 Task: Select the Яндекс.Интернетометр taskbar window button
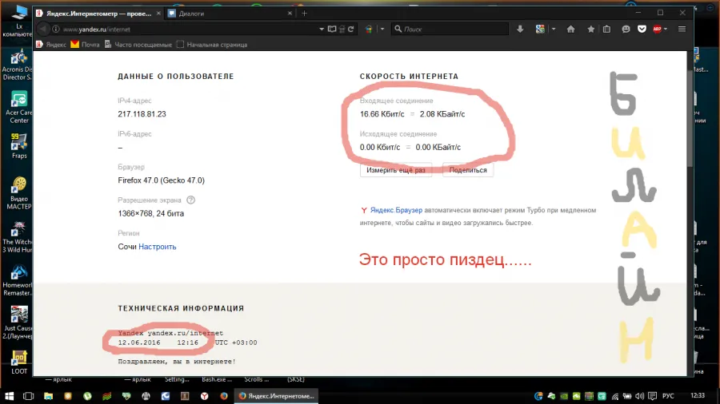click(x=277, y=396)
